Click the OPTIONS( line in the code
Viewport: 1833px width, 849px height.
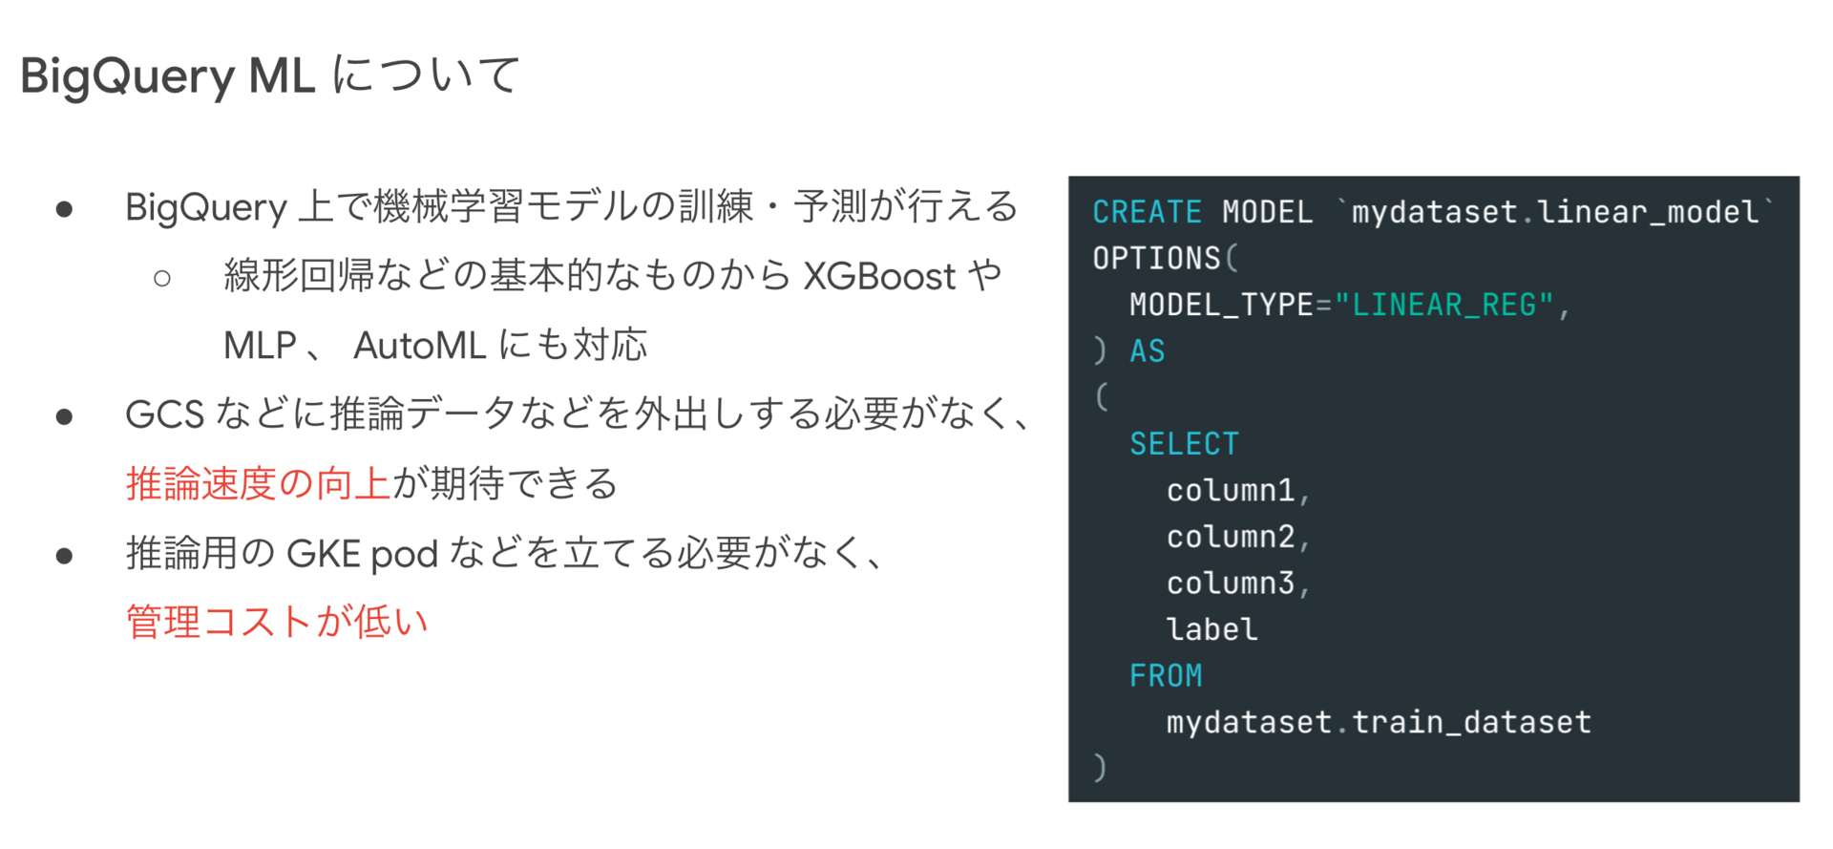[1165, 258]
